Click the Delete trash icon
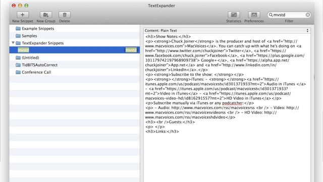This screenshot has height=182, width=323. coord(65,15)
